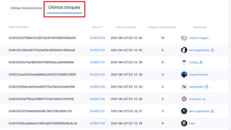Open block height 54.863.133

click(97, 38)
